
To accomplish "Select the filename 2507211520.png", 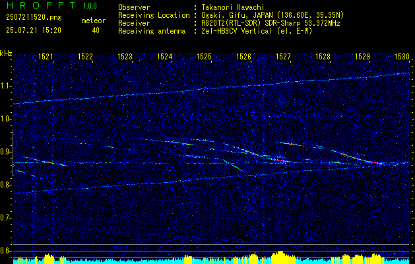I will tap(34, 18).
